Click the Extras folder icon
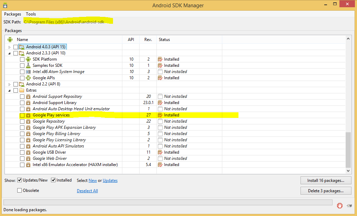The height and width of the screenshot is (216, 357). (22, 90)
